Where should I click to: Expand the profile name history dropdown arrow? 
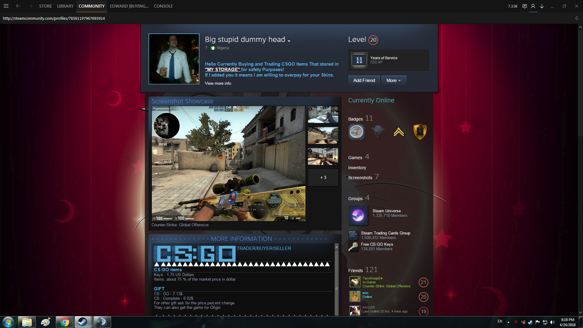[x=289, y=41]
